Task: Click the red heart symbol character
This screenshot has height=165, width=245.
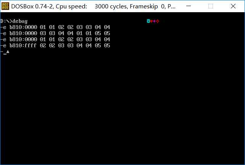Action: pos(152,21)
